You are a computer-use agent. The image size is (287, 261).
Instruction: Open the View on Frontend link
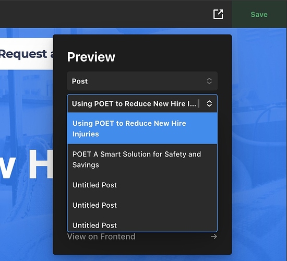coord(101,236)
